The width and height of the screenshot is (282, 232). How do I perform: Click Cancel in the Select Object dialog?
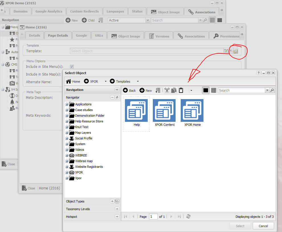click(x=263, y=226)
